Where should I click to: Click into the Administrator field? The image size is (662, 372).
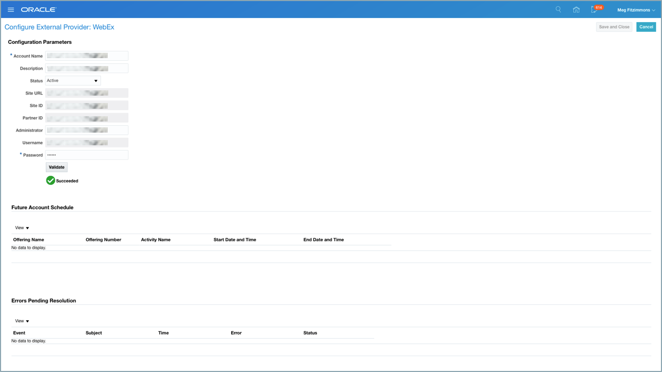tap(87, 130)
